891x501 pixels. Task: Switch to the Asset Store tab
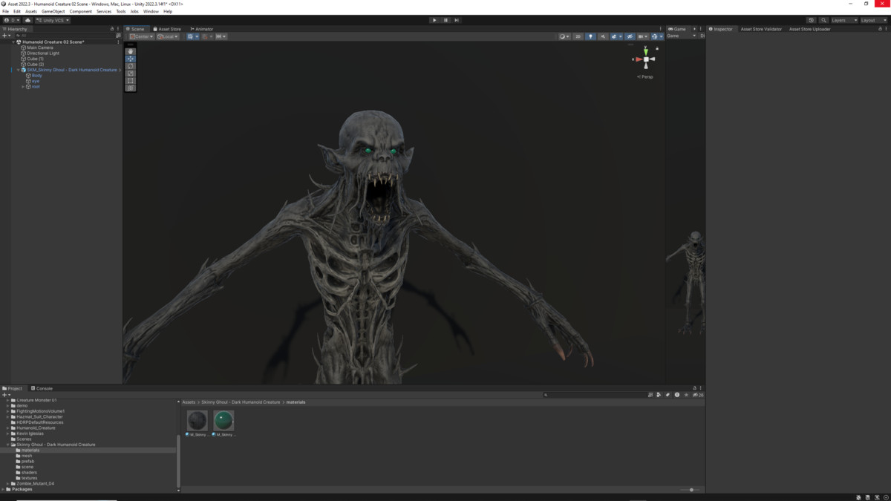pyautogui.click(x=168, y=29)
